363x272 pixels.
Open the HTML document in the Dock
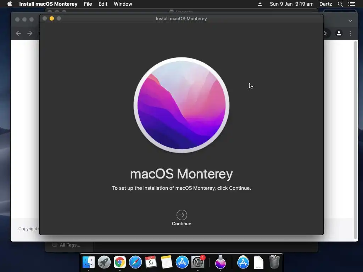pyautogui.click(x=258, y=262)
